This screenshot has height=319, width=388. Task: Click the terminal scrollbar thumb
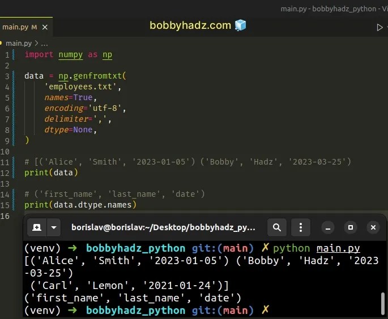click(383, 304)
